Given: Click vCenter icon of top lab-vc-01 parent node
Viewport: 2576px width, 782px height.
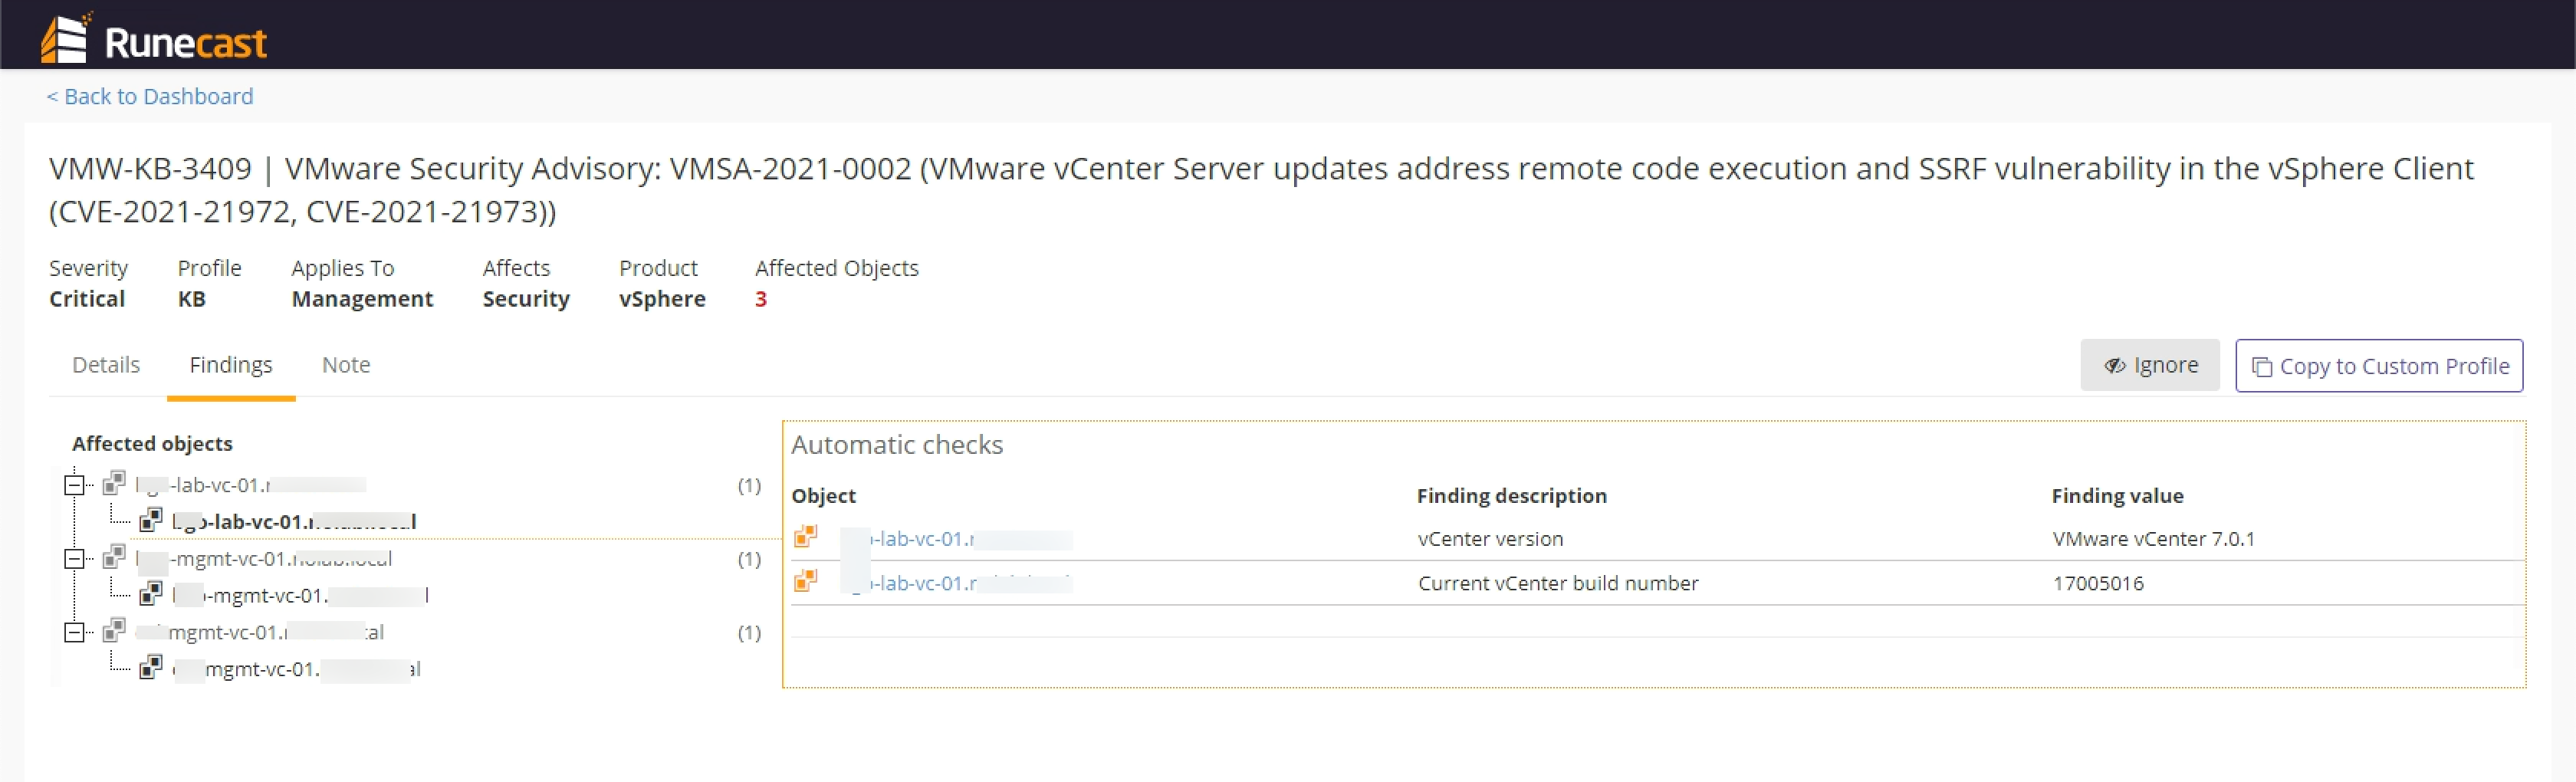Looking at the screenshot, I should 115,483.
